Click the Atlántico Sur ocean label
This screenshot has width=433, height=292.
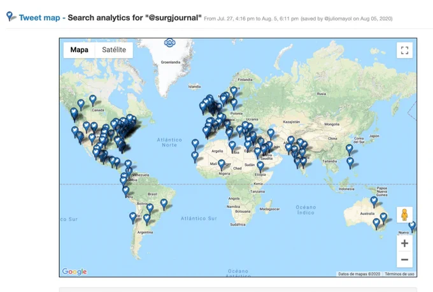(199, 219)
